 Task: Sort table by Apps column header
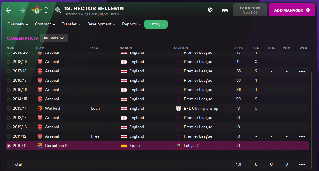point(238,48)
